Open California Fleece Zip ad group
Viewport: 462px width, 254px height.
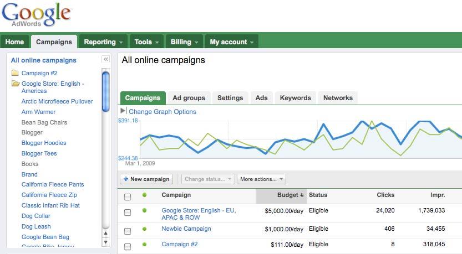point(49,195)
